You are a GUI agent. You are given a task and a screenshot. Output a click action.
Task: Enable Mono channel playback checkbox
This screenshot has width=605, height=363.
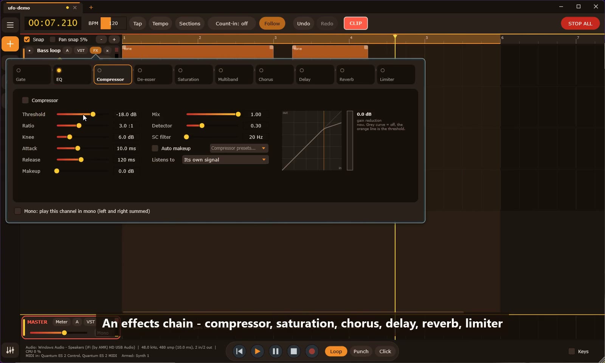pyautogui.click(x=18, y=211)
